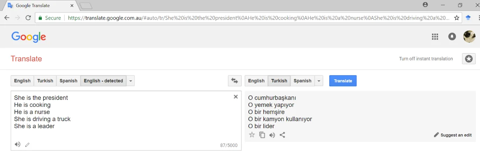The image size is (480, 154).
Task: Open the Google account avatar menu
Action: (469, 36)
